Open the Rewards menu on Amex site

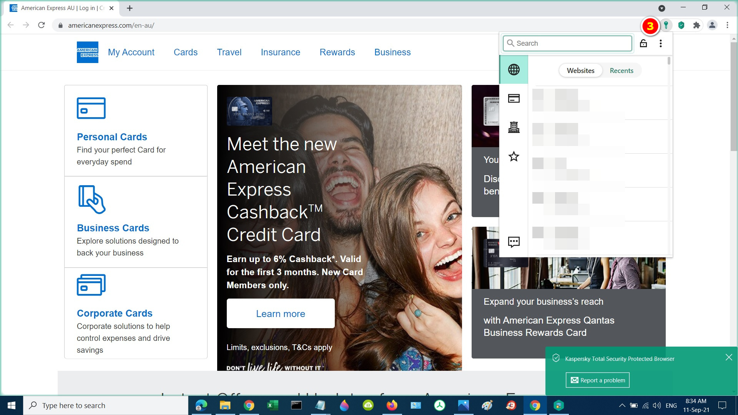tap(337, 52)
